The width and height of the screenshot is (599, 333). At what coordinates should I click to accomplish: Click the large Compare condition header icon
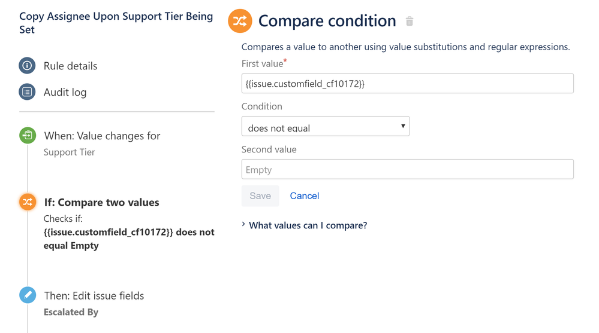(x=240, y=22)
